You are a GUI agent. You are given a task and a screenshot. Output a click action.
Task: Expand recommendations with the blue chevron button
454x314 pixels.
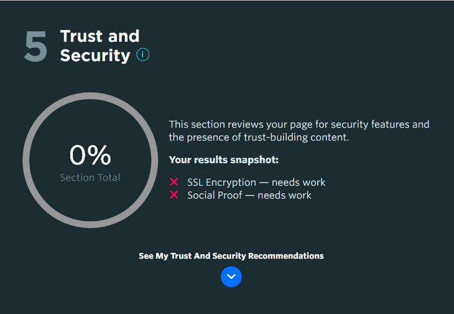pos(231,277)
